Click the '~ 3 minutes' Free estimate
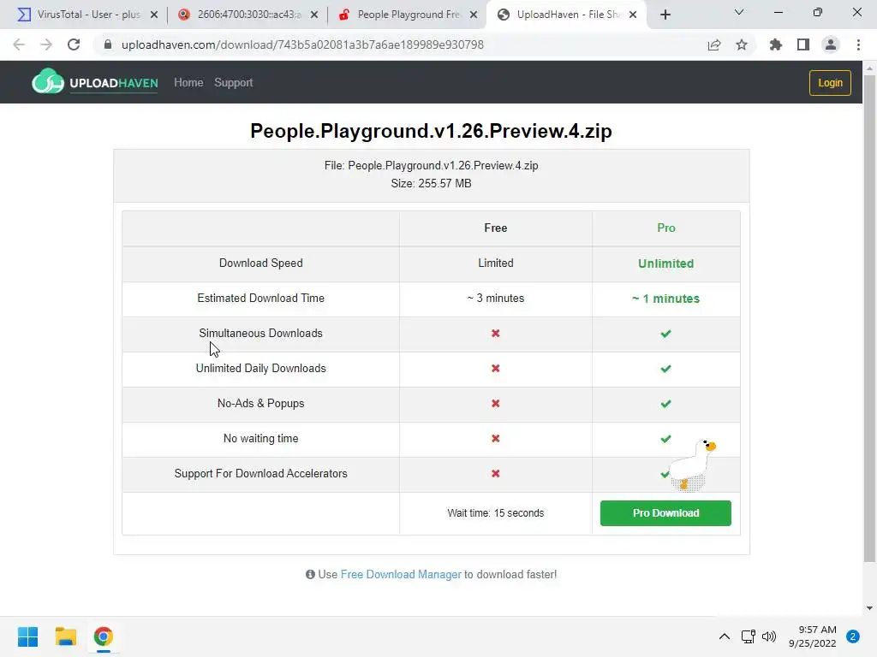The image size is (877, 657). click(496, 298)
